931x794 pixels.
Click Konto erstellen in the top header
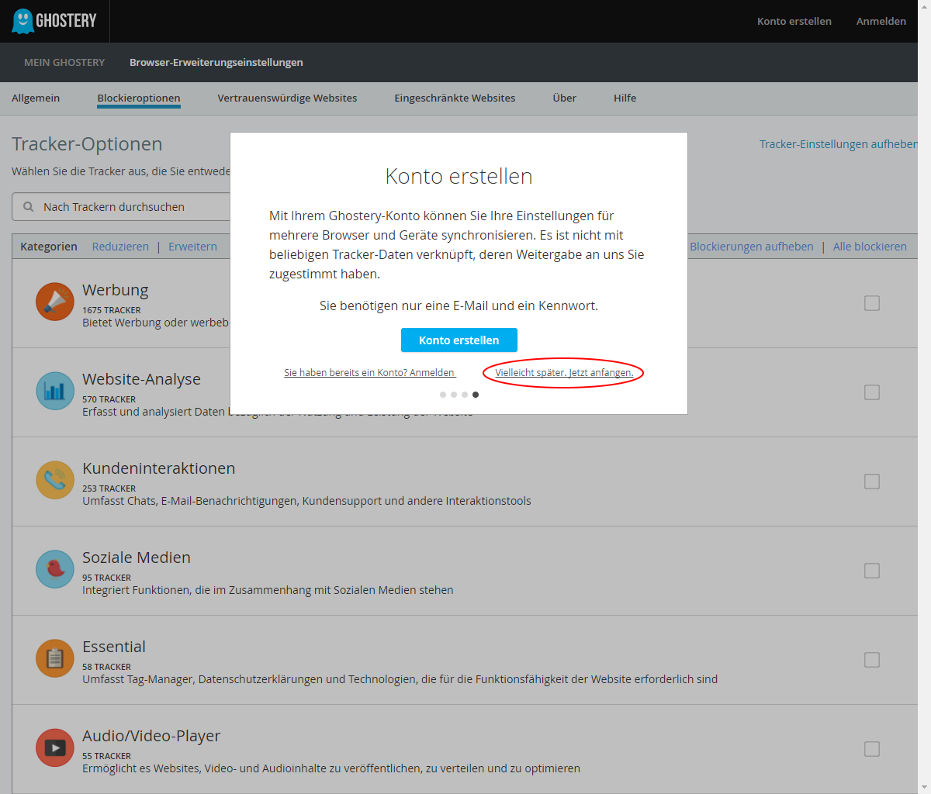click(x=794, y=21)
